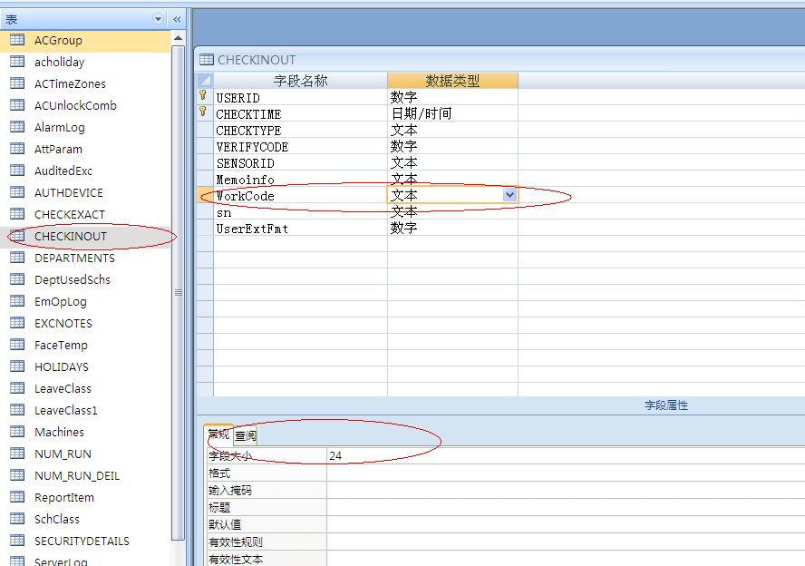Click the row selector for the WorkCode field
The image size is (805, 566).
coord(203,196)
